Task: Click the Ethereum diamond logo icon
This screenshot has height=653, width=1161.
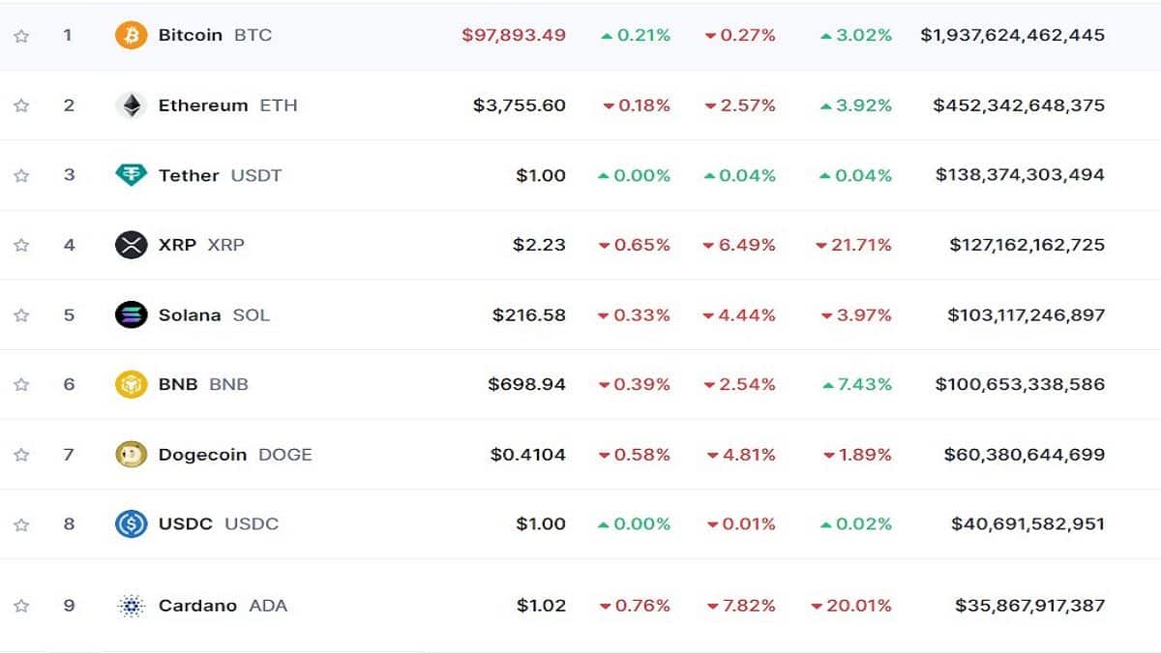Action: pos(131,105)
